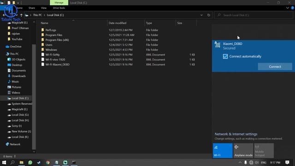This screenshot has height=166, width=295.
Task: Open Network & Internet settings link
Action: point(236,134)
